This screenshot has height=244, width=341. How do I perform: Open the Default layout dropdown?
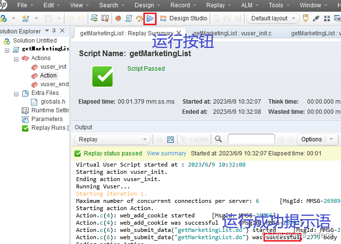[273, 18]
